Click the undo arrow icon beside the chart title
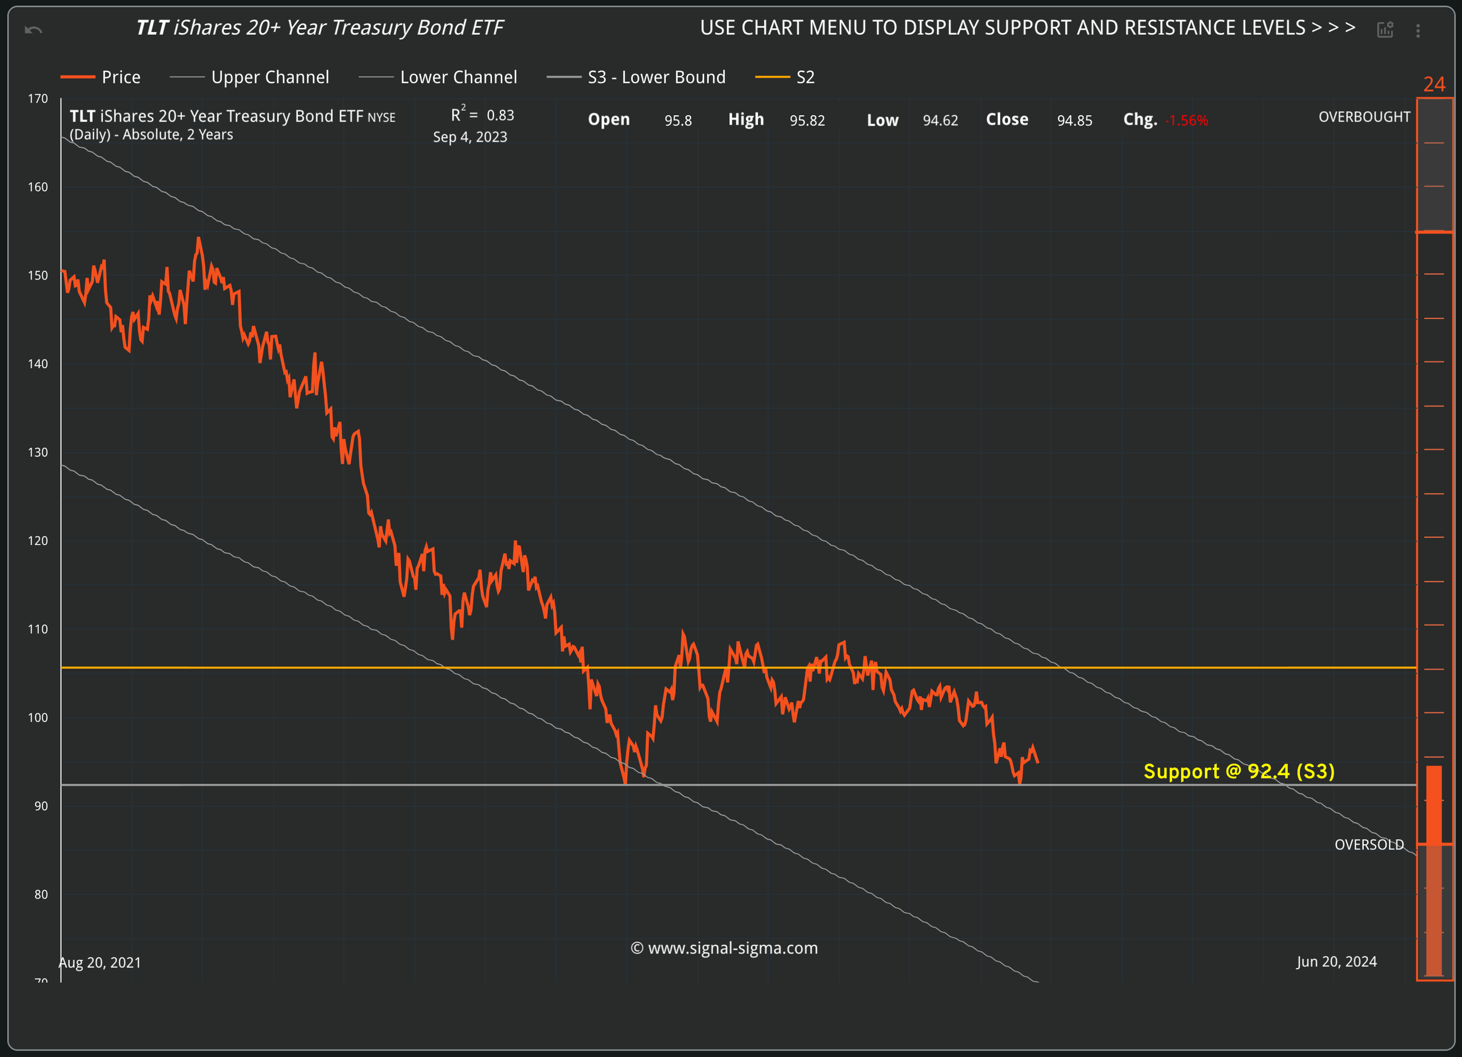This screenshot has height=1057, width=1462. coord(33,30)
